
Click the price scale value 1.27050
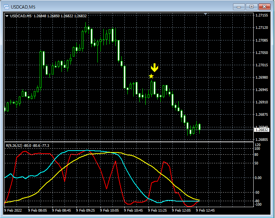click(x=262, y=52)
